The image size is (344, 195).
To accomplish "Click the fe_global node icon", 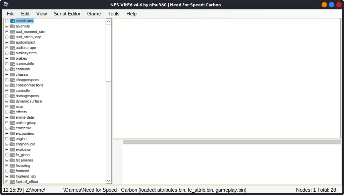I will [13, 155].
